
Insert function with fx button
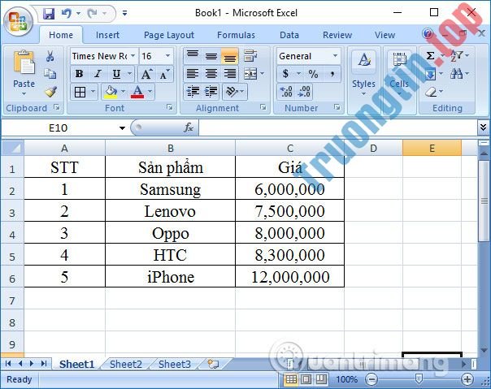pos(189,128)
